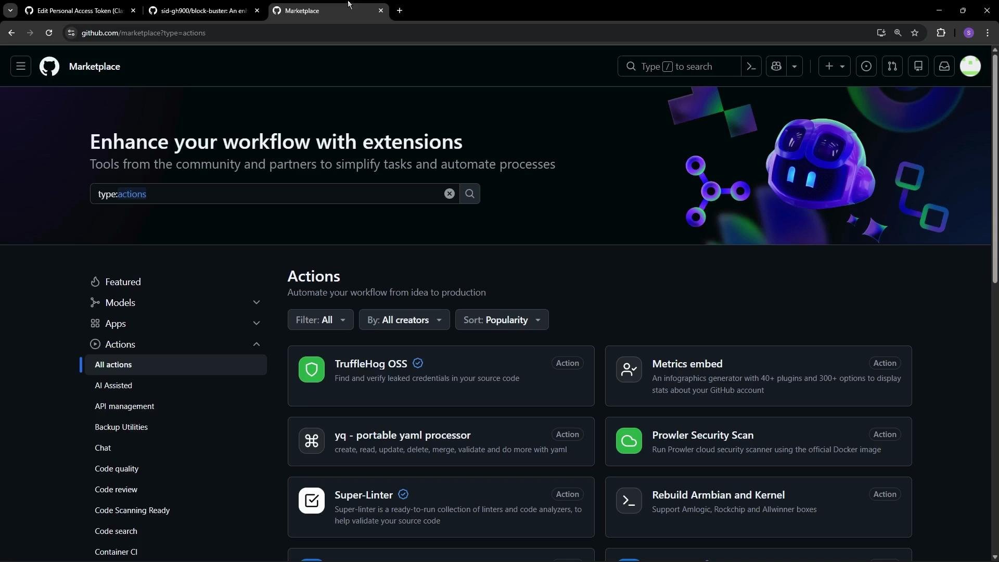Open the By: All creators dropdown

(x=404, y=321)
